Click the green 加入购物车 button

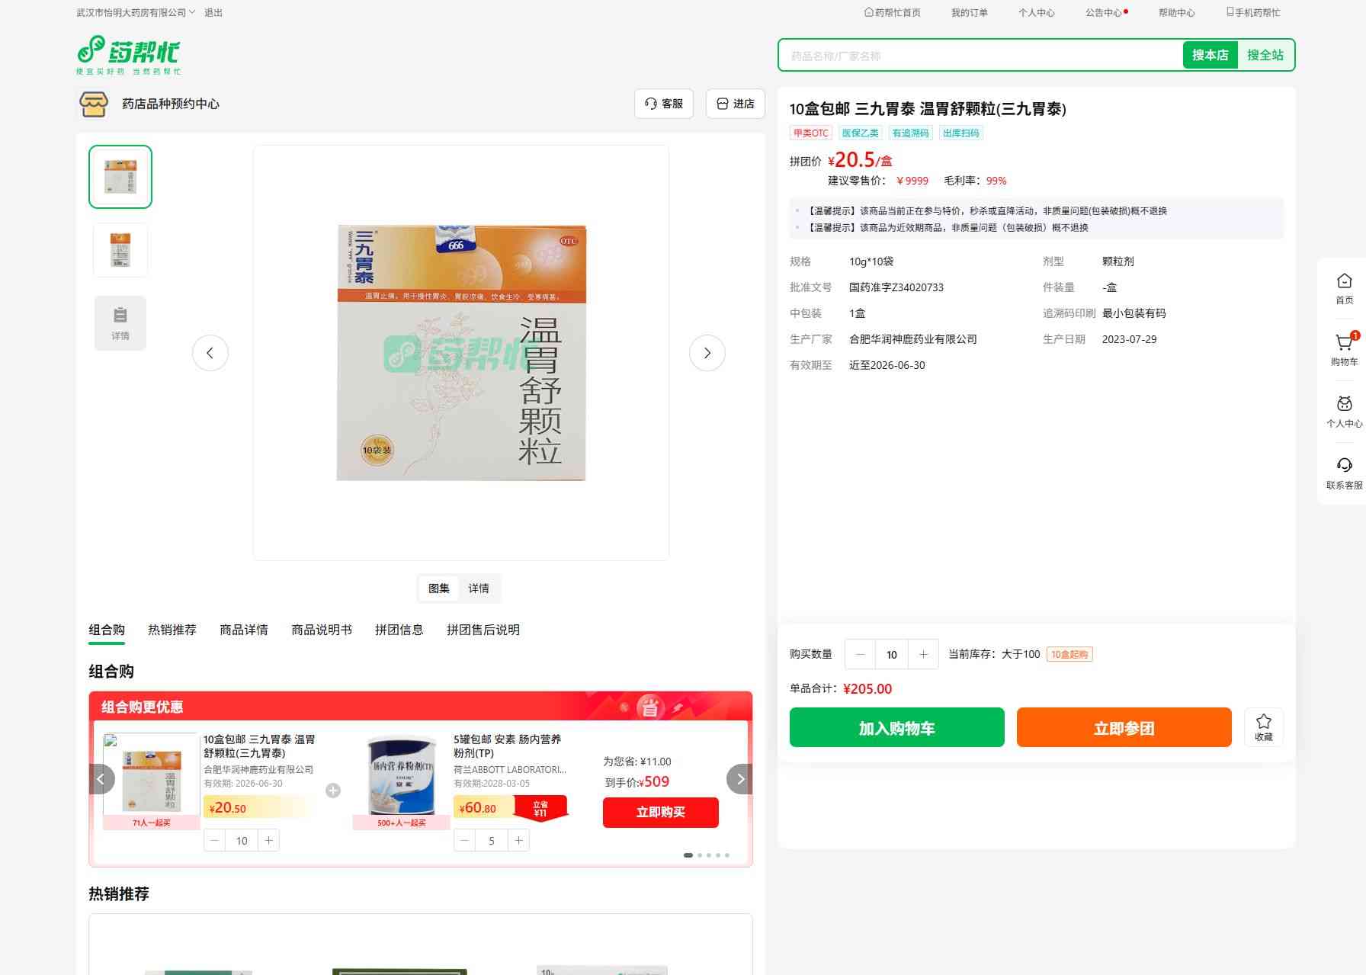click(896, 727)
